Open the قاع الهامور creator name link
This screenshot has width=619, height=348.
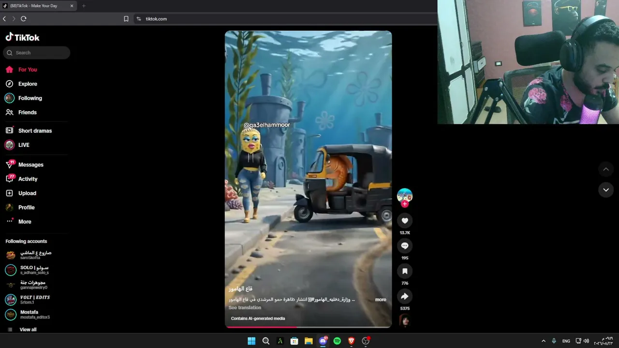point(241,289)
